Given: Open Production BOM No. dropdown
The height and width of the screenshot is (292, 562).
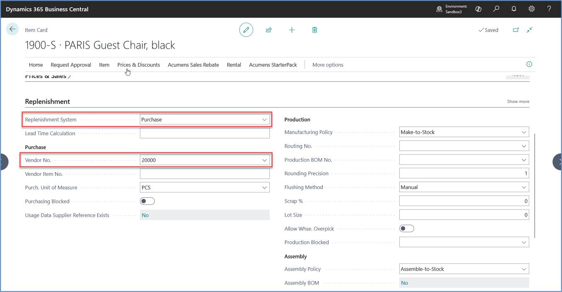Looking at the screenshot, I should point(524,160).
